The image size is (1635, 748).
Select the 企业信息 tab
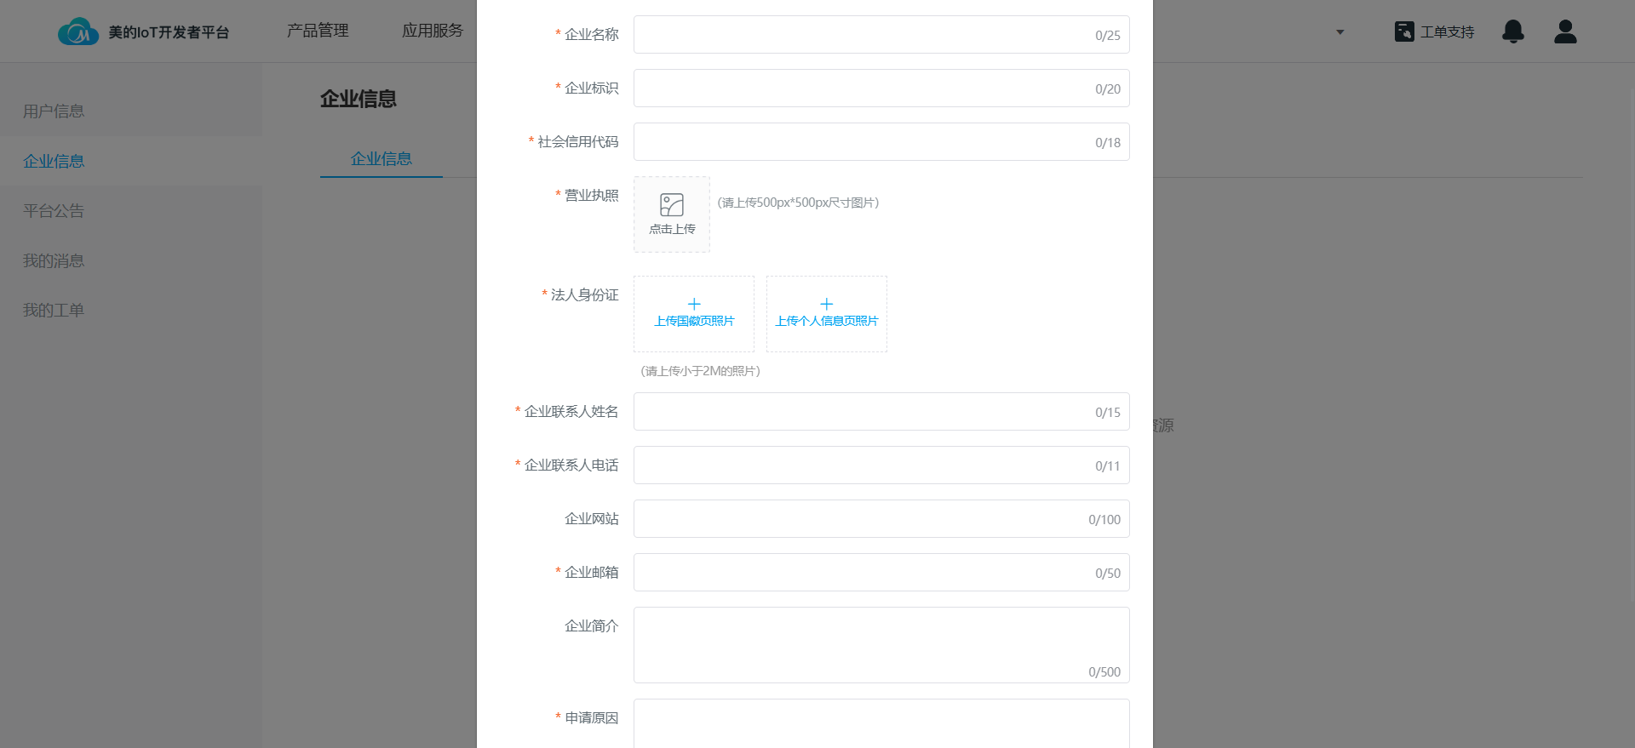pyautogui.click(x=381, y=159)
